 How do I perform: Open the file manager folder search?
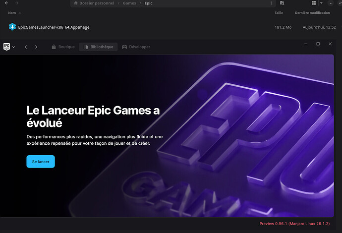point(282,3)
